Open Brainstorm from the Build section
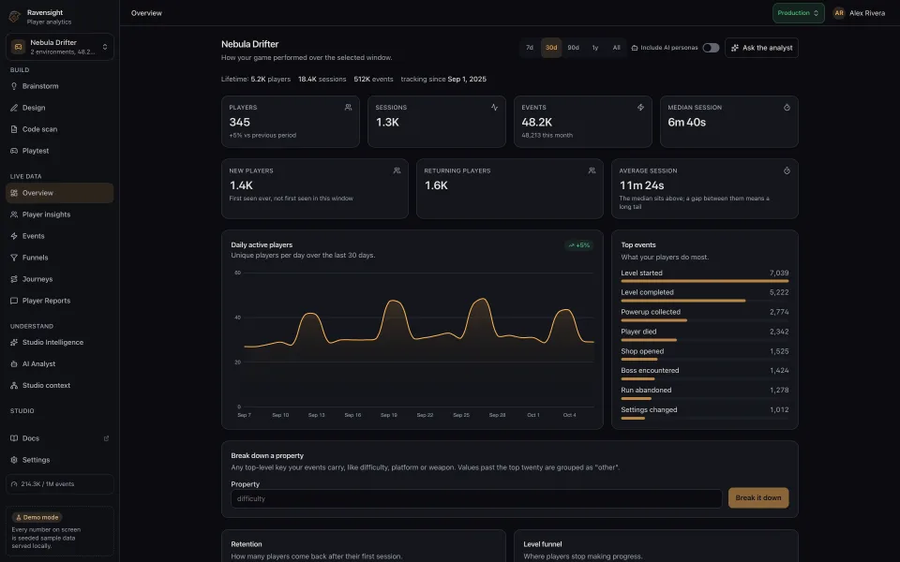 coord(60,86)
